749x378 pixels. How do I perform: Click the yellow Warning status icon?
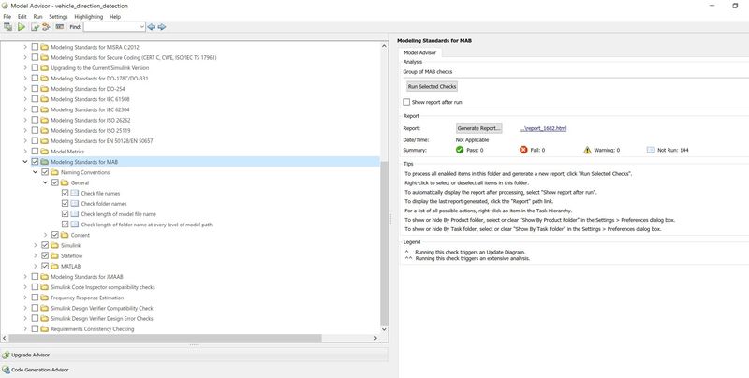click(588, 150)
